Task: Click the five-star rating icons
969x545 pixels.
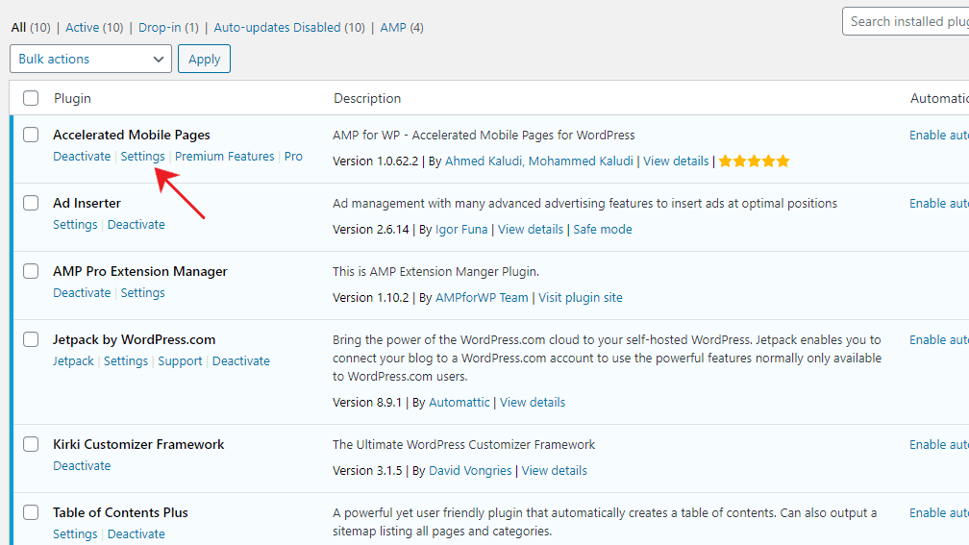Action: tap(754, 161)
